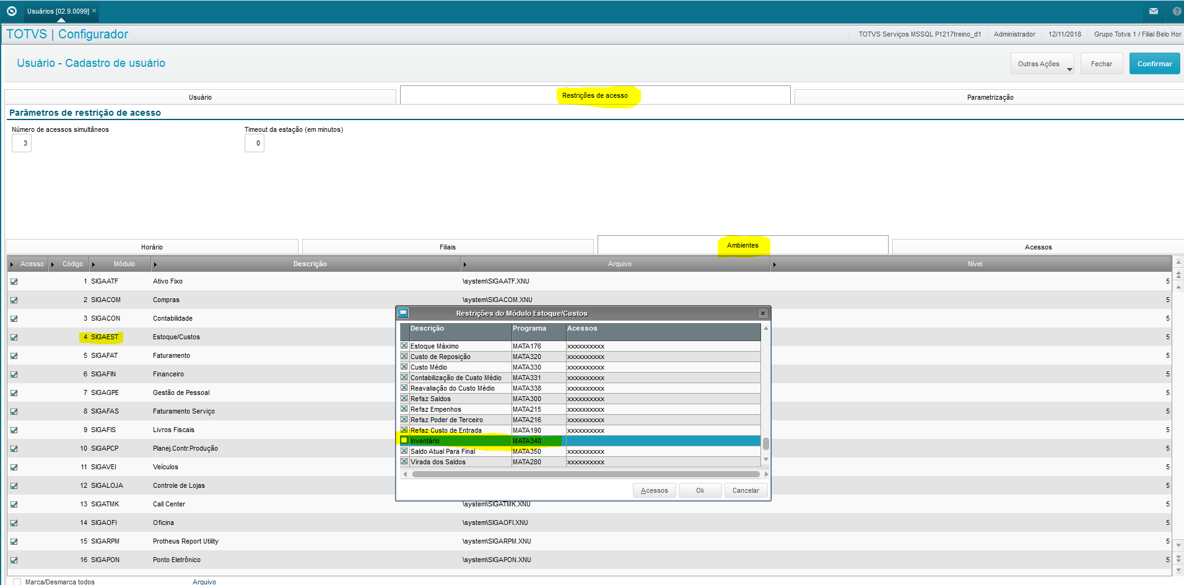Toggle the Custo de Reposição checkbox
The image size is (1184, 585).
(x=404, y=357)
